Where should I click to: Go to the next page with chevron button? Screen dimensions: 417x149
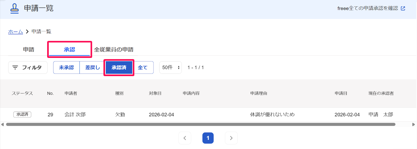(231, 138)
